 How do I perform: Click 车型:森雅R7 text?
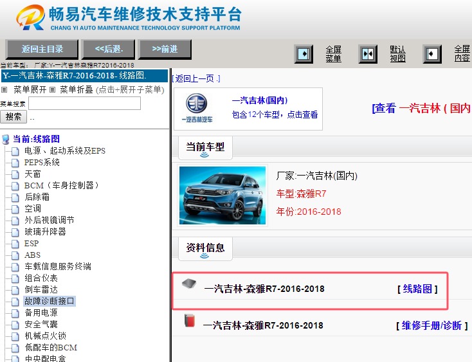301,194
